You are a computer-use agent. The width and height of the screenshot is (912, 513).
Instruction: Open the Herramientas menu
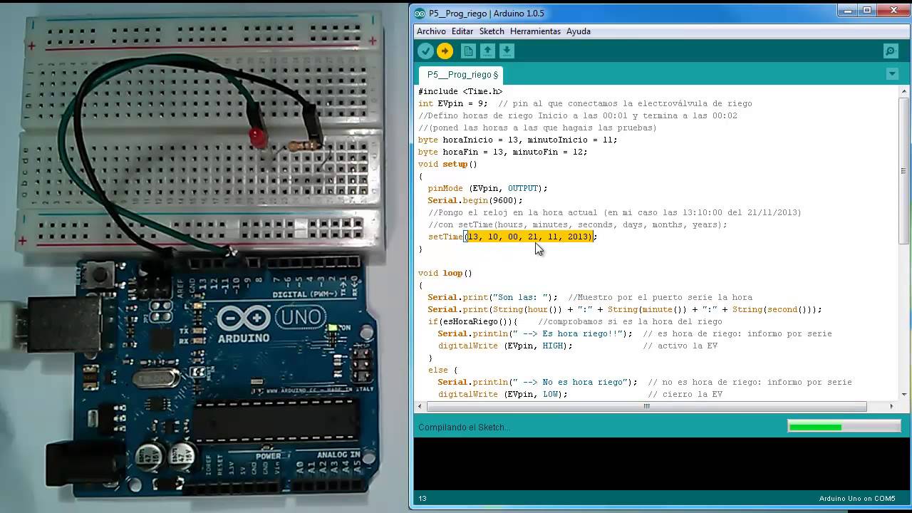[x=535, y=31]
